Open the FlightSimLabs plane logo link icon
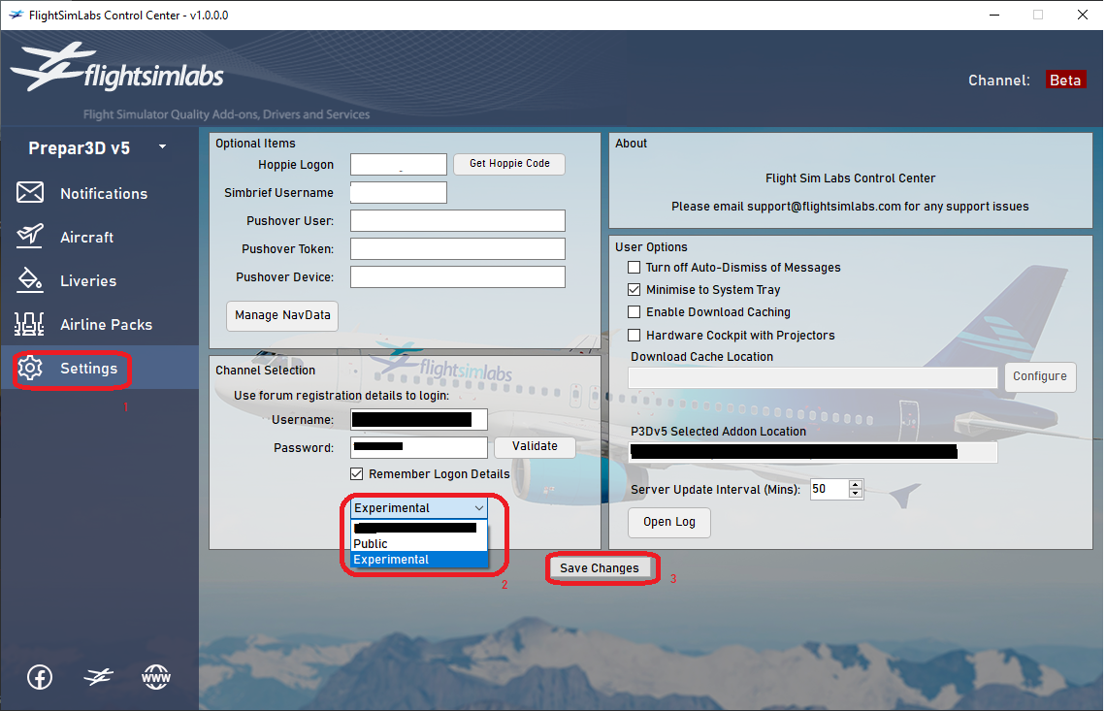1106x711 pixels. 98,677
